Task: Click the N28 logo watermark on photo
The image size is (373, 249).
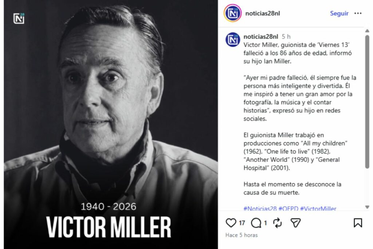Action: pos(19,19)
